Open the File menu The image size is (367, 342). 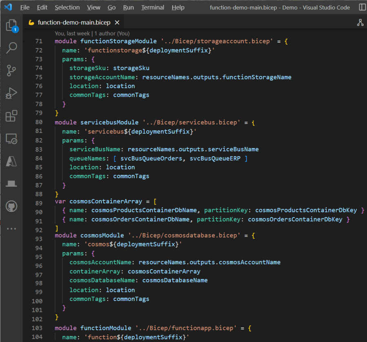pos(25,7)
